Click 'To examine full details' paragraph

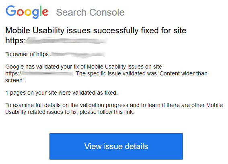[114, 108]
